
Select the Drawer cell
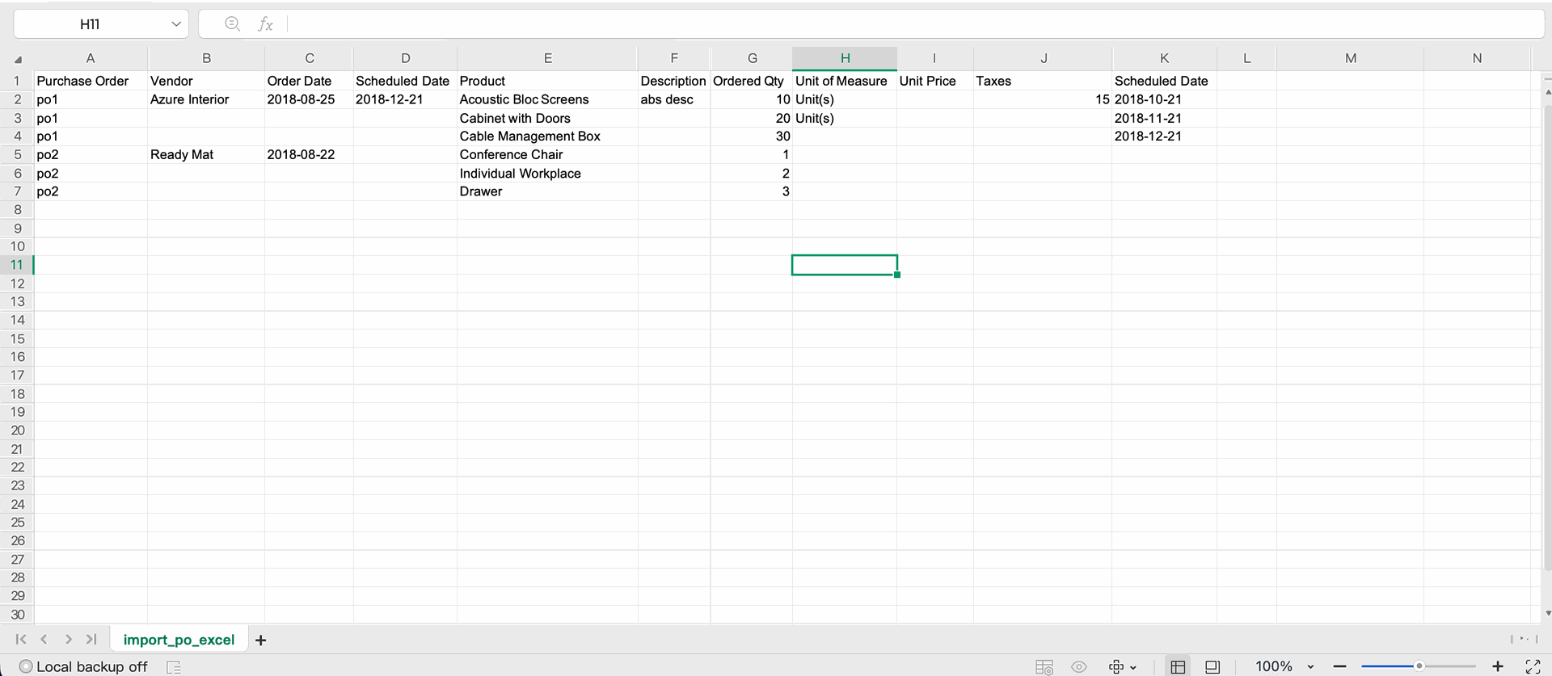(x=547, y=191)
